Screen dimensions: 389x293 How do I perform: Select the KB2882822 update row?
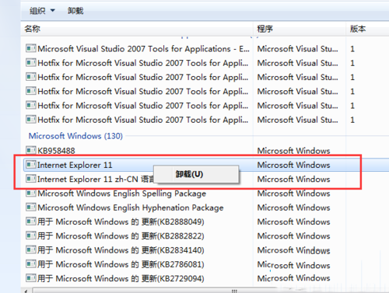coord(205,235)
